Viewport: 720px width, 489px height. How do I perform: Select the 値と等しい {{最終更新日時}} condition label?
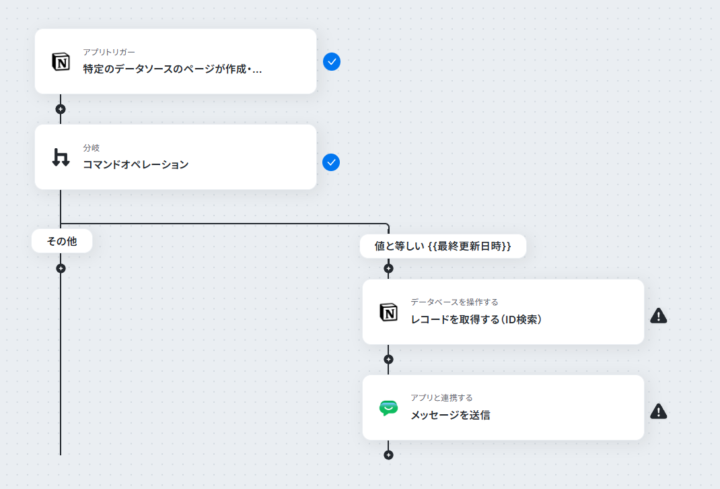tap(443, 247)
